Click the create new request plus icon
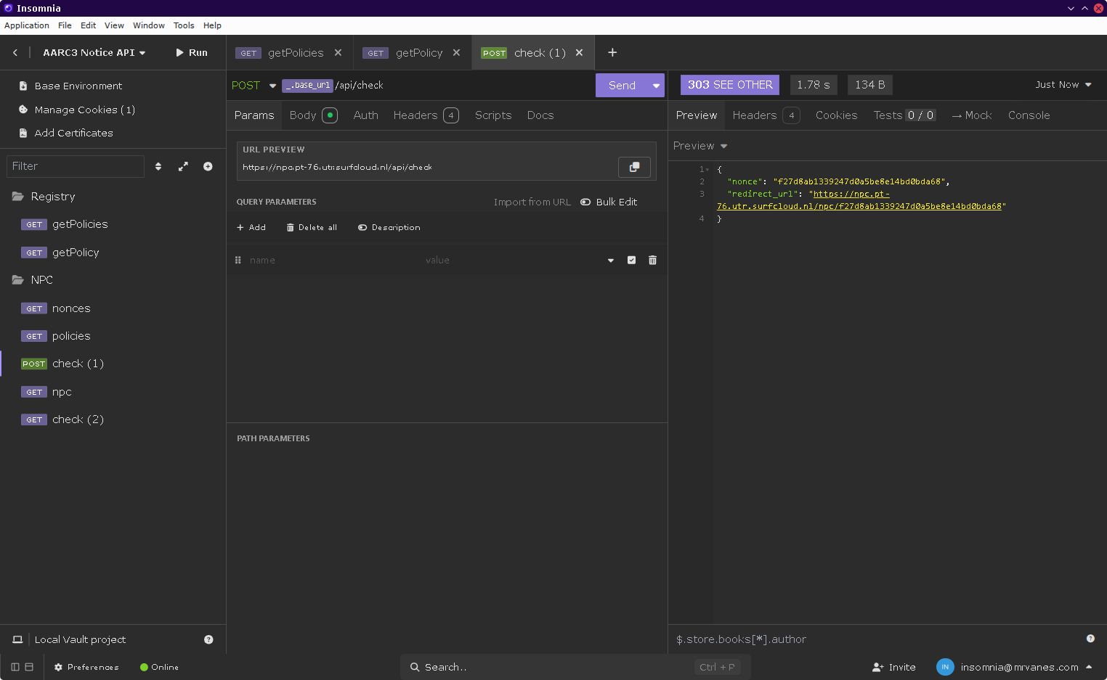1107x680 pixels. click(x=208, y=166)
